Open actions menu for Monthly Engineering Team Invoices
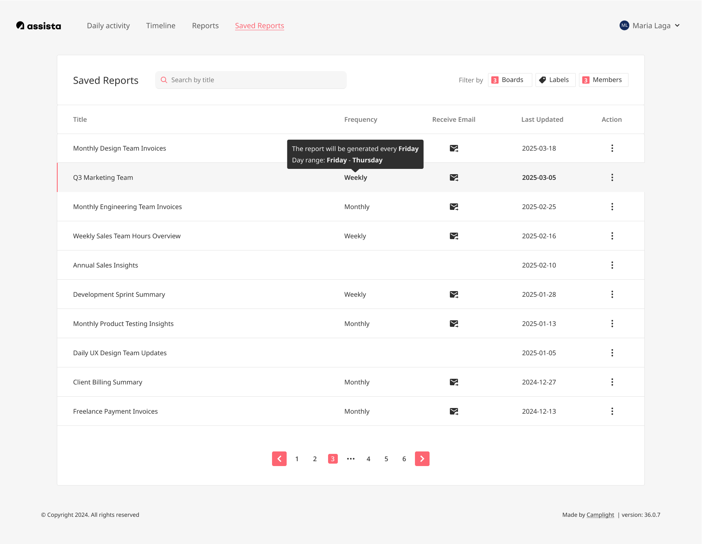 point(612,207)
